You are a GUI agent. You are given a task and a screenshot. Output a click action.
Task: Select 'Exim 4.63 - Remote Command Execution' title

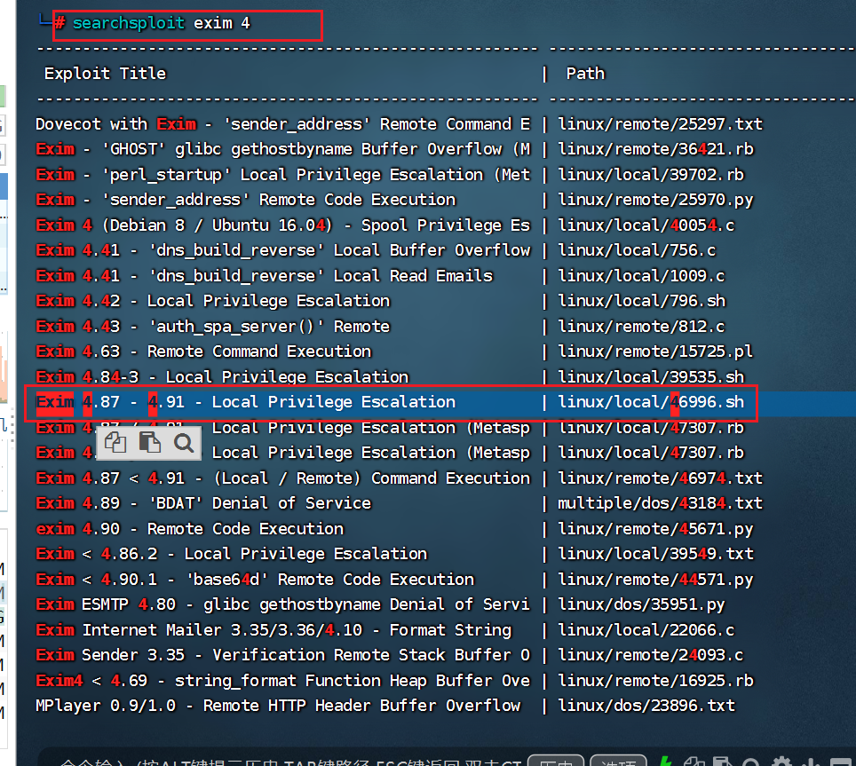coord(203,351)
